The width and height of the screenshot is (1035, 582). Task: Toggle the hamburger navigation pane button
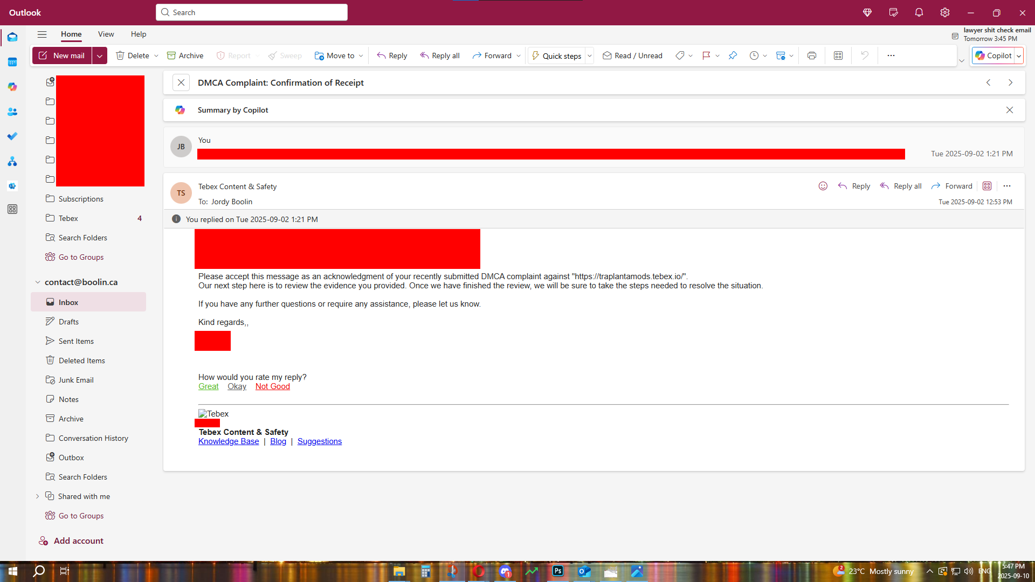click(x=42, y=34)
